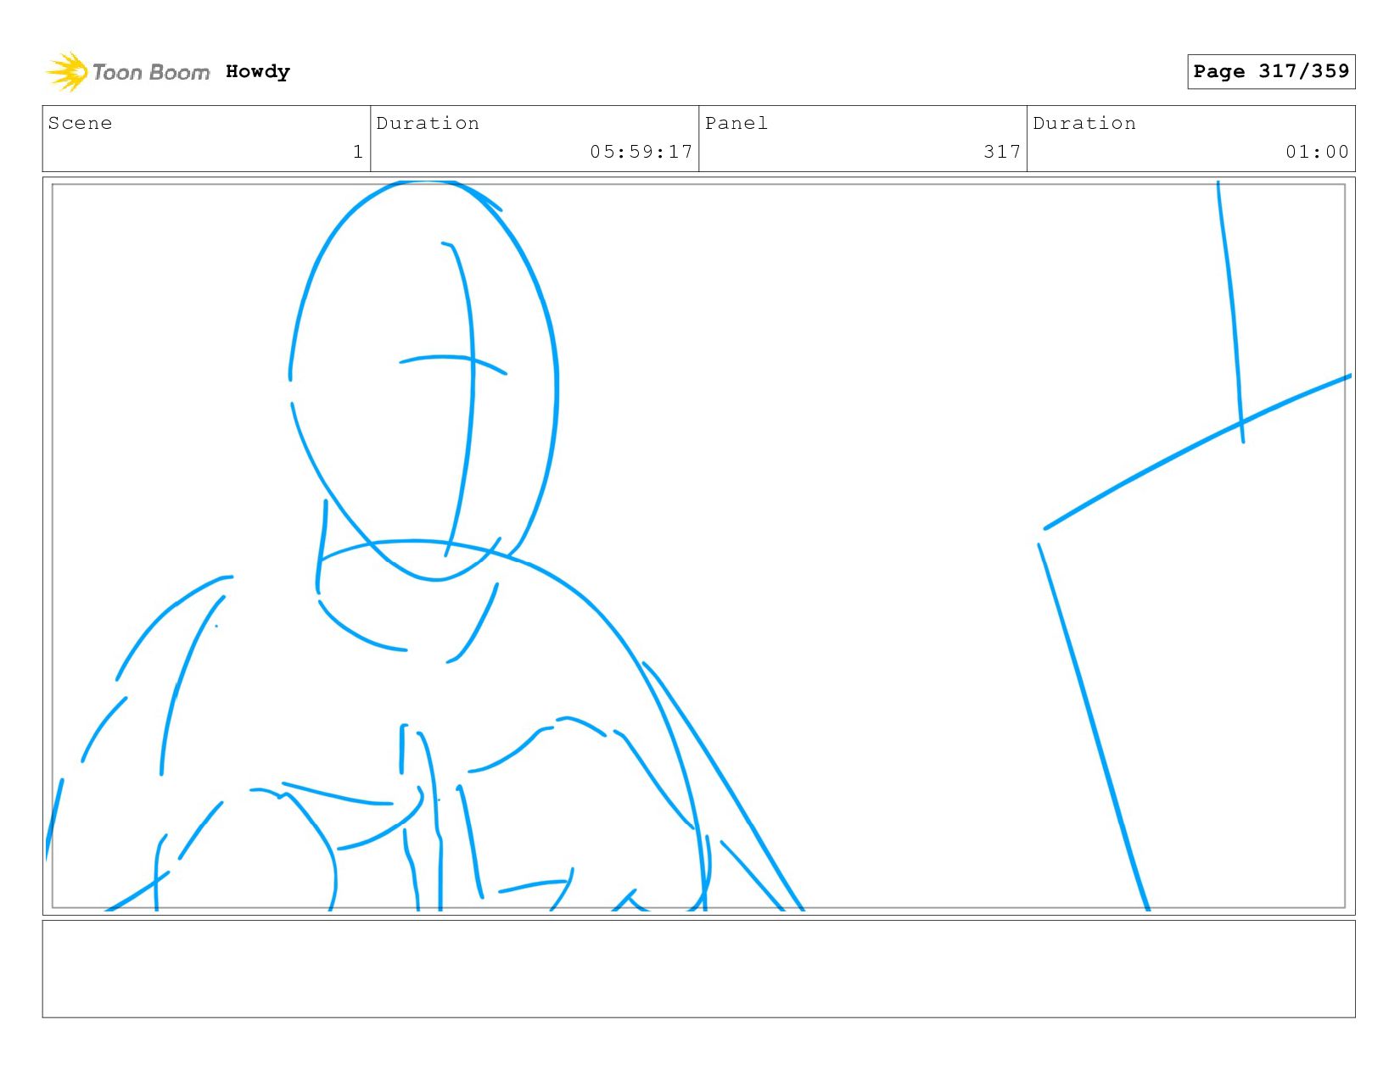This screenshot has width=1400, height=1081.
Task: Click the 'Scene' header label
Action: point(80,123)
